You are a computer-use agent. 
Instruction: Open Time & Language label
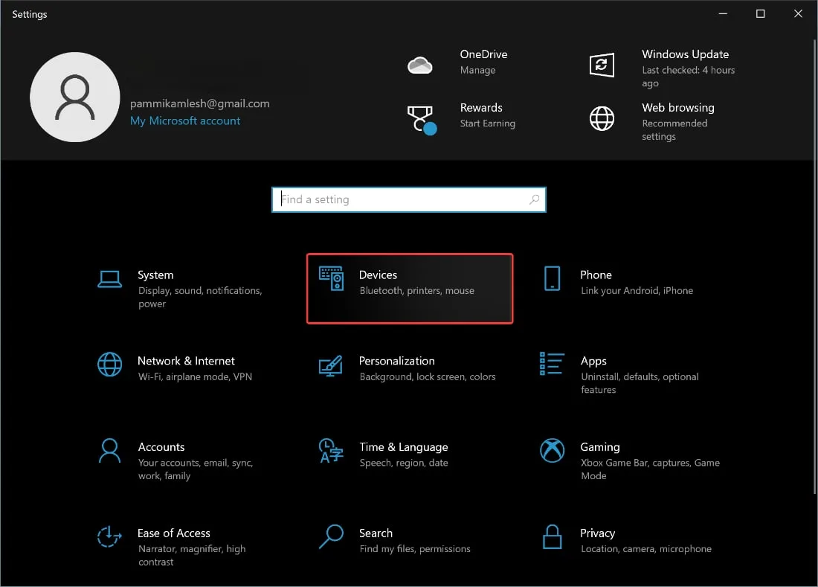point(404,447)
